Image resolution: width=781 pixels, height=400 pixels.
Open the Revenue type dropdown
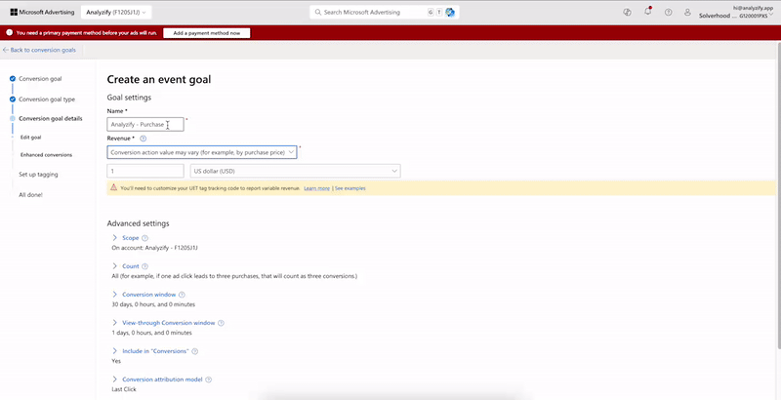pos(202,152)
